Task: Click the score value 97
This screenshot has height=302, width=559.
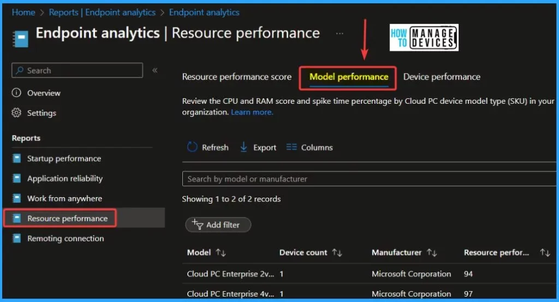Action: 468,294
